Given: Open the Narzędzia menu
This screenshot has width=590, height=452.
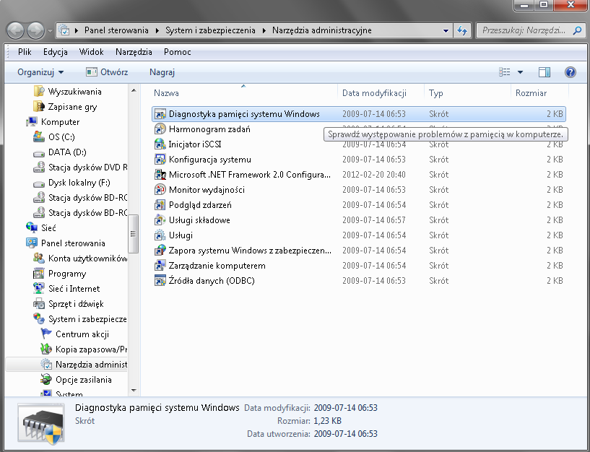Looking at the screenshot, I should click(134, 52).
